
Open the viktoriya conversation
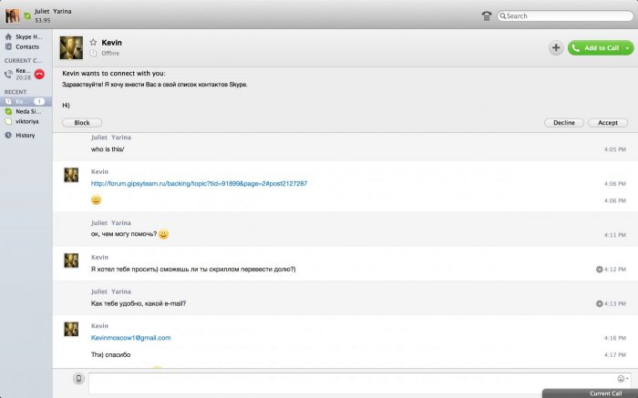click(x=26, y=121)
